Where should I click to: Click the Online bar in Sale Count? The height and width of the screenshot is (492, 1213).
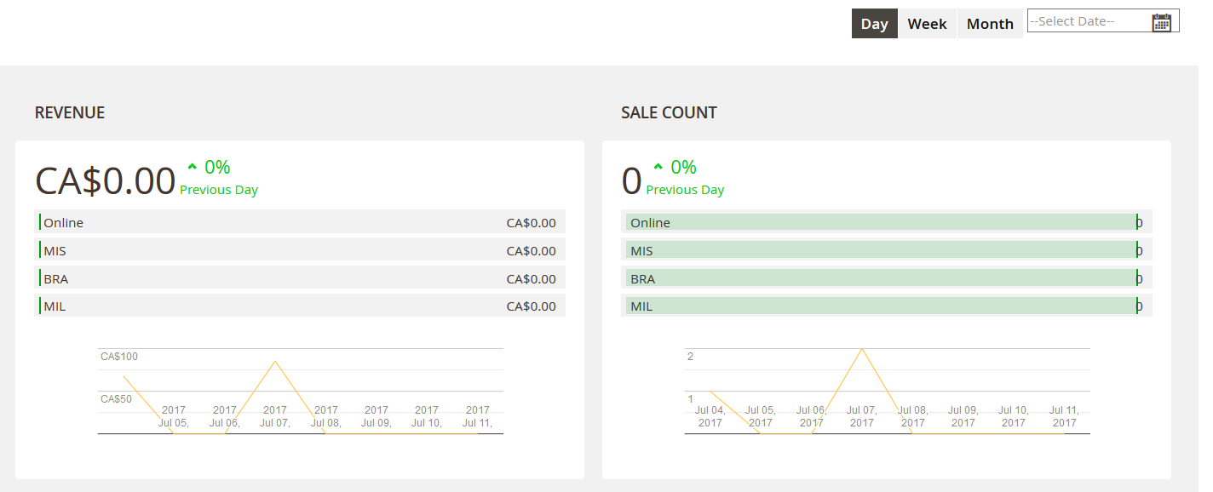882,223
